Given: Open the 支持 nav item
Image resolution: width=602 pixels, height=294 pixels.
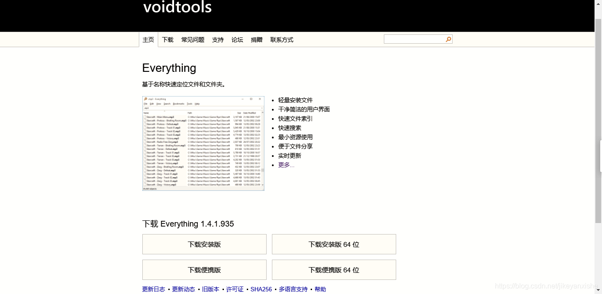Looking at the screenshot, I should coord(218,40).
